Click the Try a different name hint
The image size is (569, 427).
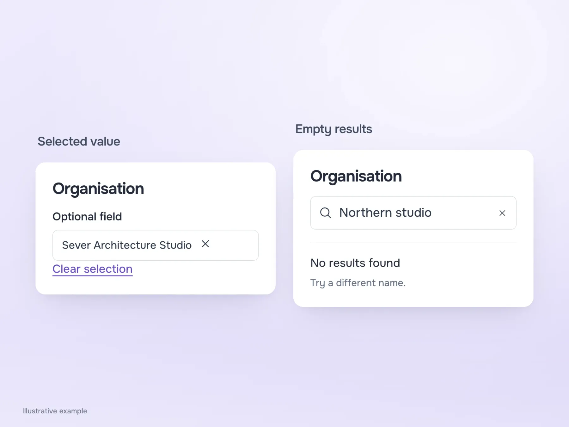[x=358, y=283]
